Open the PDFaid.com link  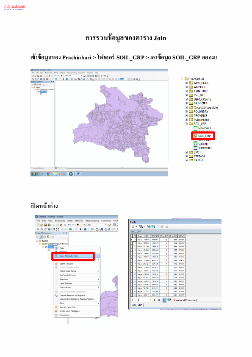[x=14, y=6]
